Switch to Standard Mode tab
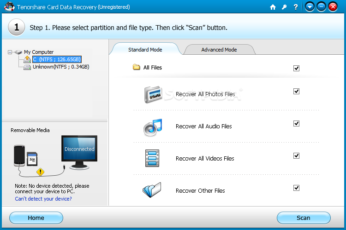The height and width of the screenshot is (230, 346). click(145, 50)
